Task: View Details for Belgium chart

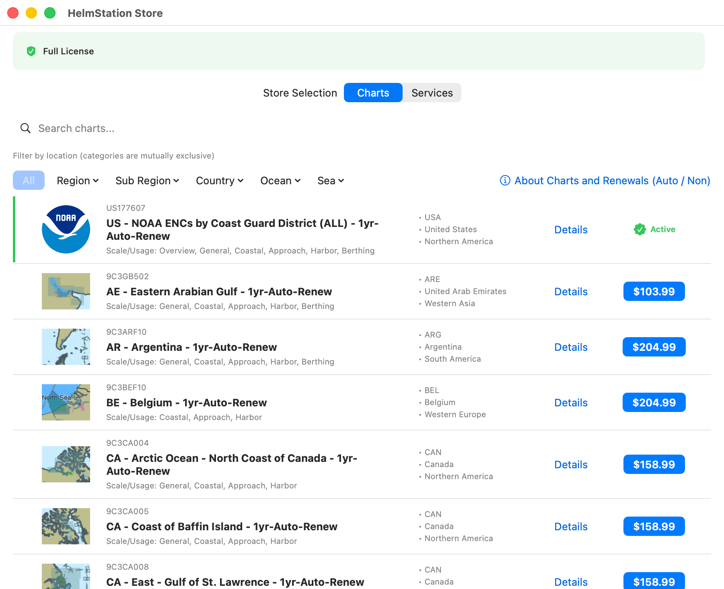Action: 571,403
